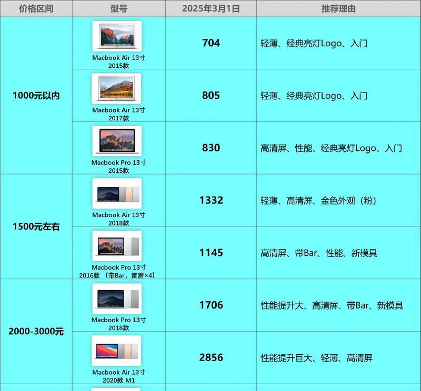Viewport: 421px width, 391px height.
Task: Click the reason "性能提升巨大、轻薄、高清屏"
Action: [x=317, y=358]
